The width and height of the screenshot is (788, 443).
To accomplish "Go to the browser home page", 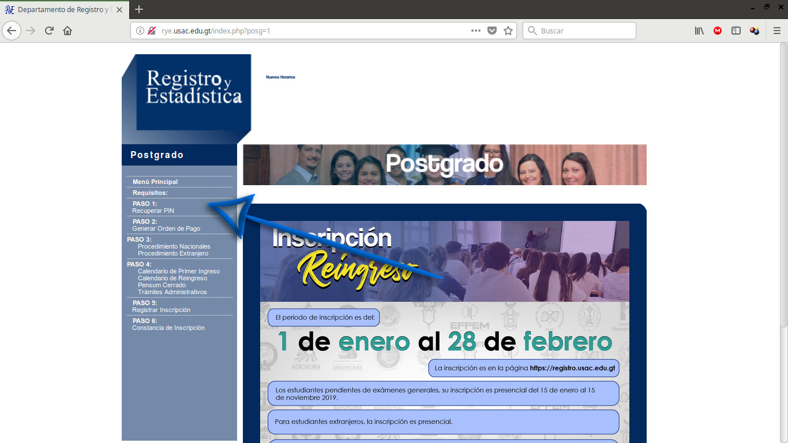I will pyautogui.click(x=67, y=31).
